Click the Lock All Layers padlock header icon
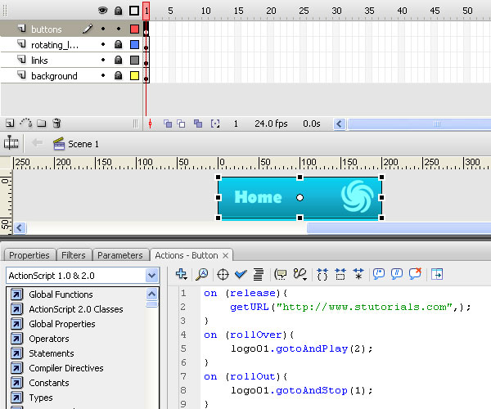The height and width of the screenshot is (409, 491). pyautogui.click(x=118, y=11)
